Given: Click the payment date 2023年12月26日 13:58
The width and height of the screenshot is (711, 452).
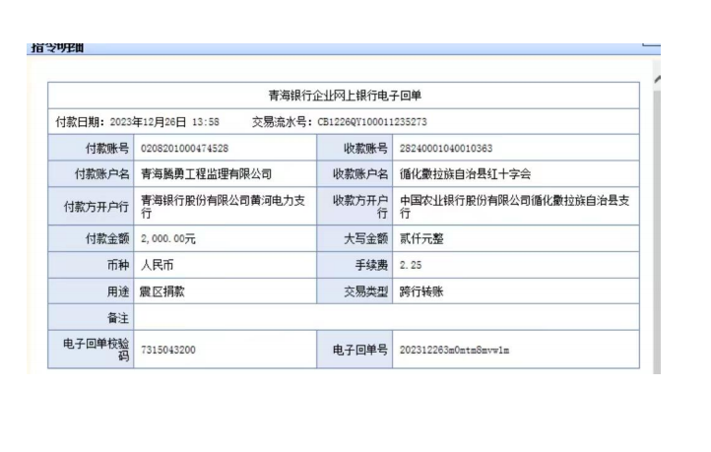Looking at the screenshot, I should [x=162, y=122].
